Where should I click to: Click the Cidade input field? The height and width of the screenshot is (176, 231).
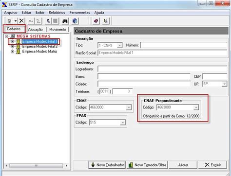click(x=144, y=84)
